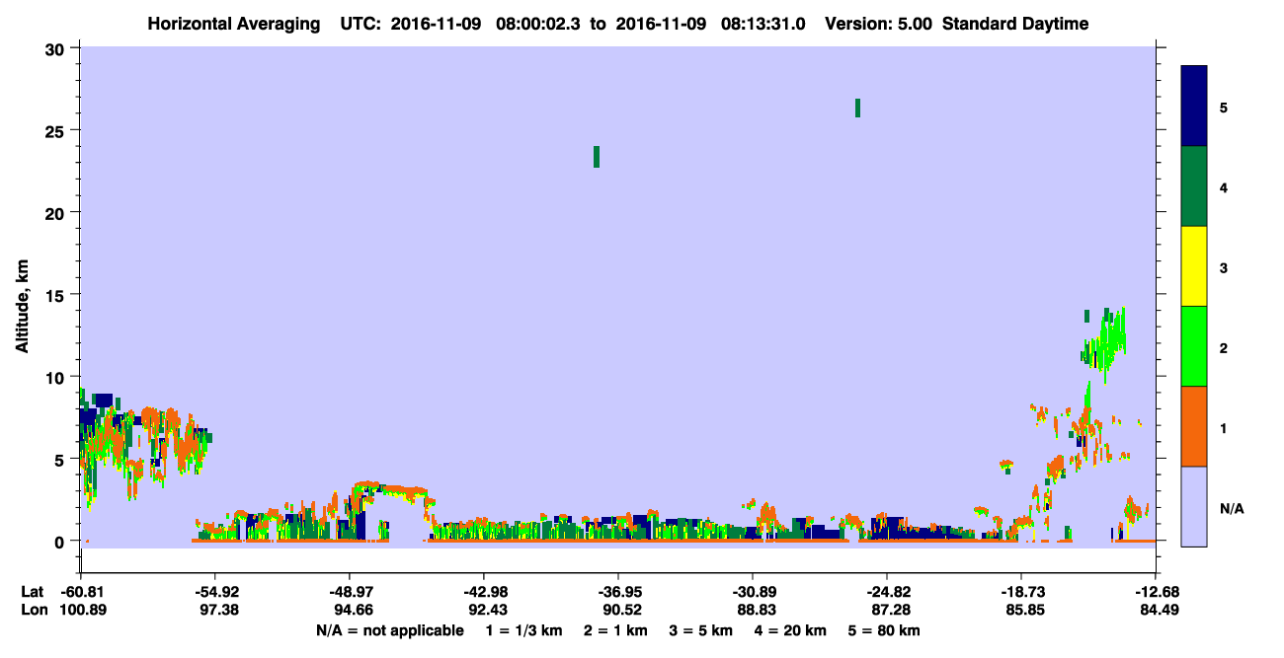The image size is (1284, 658).
Task: Click the '1 = 1/3 km' legend text
Action: click(524, 630)
